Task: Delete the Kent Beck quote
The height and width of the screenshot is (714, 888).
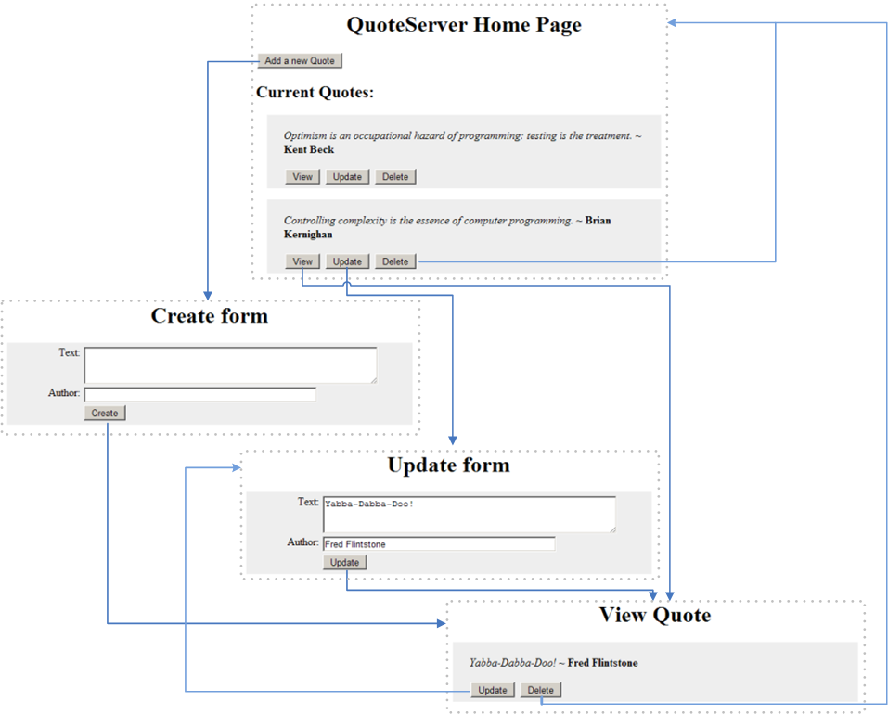Action: point(395,176)
